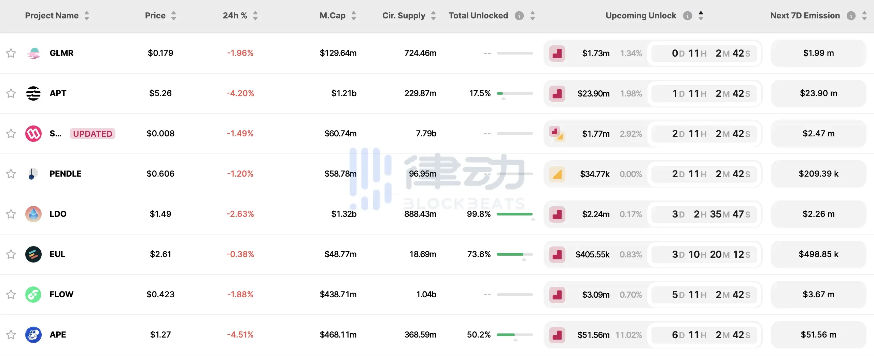Click the Next 7D Emission info icon

click(851, 16)
